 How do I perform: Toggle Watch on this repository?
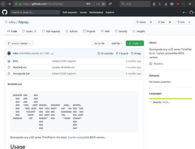pyautogui.click(x=141, y=22)
